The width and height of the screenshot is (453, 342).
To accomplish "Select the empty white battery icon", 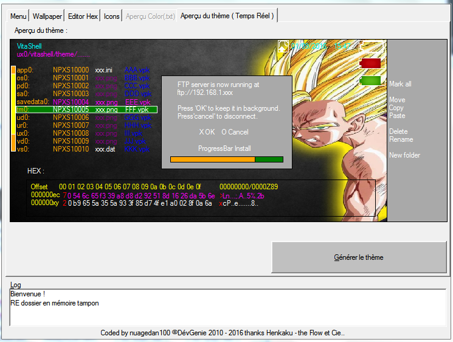I will pos(372,46).
